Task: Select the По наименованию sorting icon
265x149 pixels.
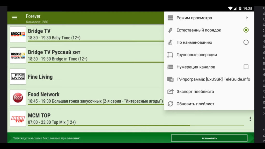Action: click(170, 42)
